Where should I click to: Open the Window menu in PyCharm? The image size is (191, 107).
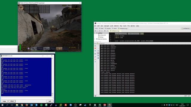click(x=133, y=26)
